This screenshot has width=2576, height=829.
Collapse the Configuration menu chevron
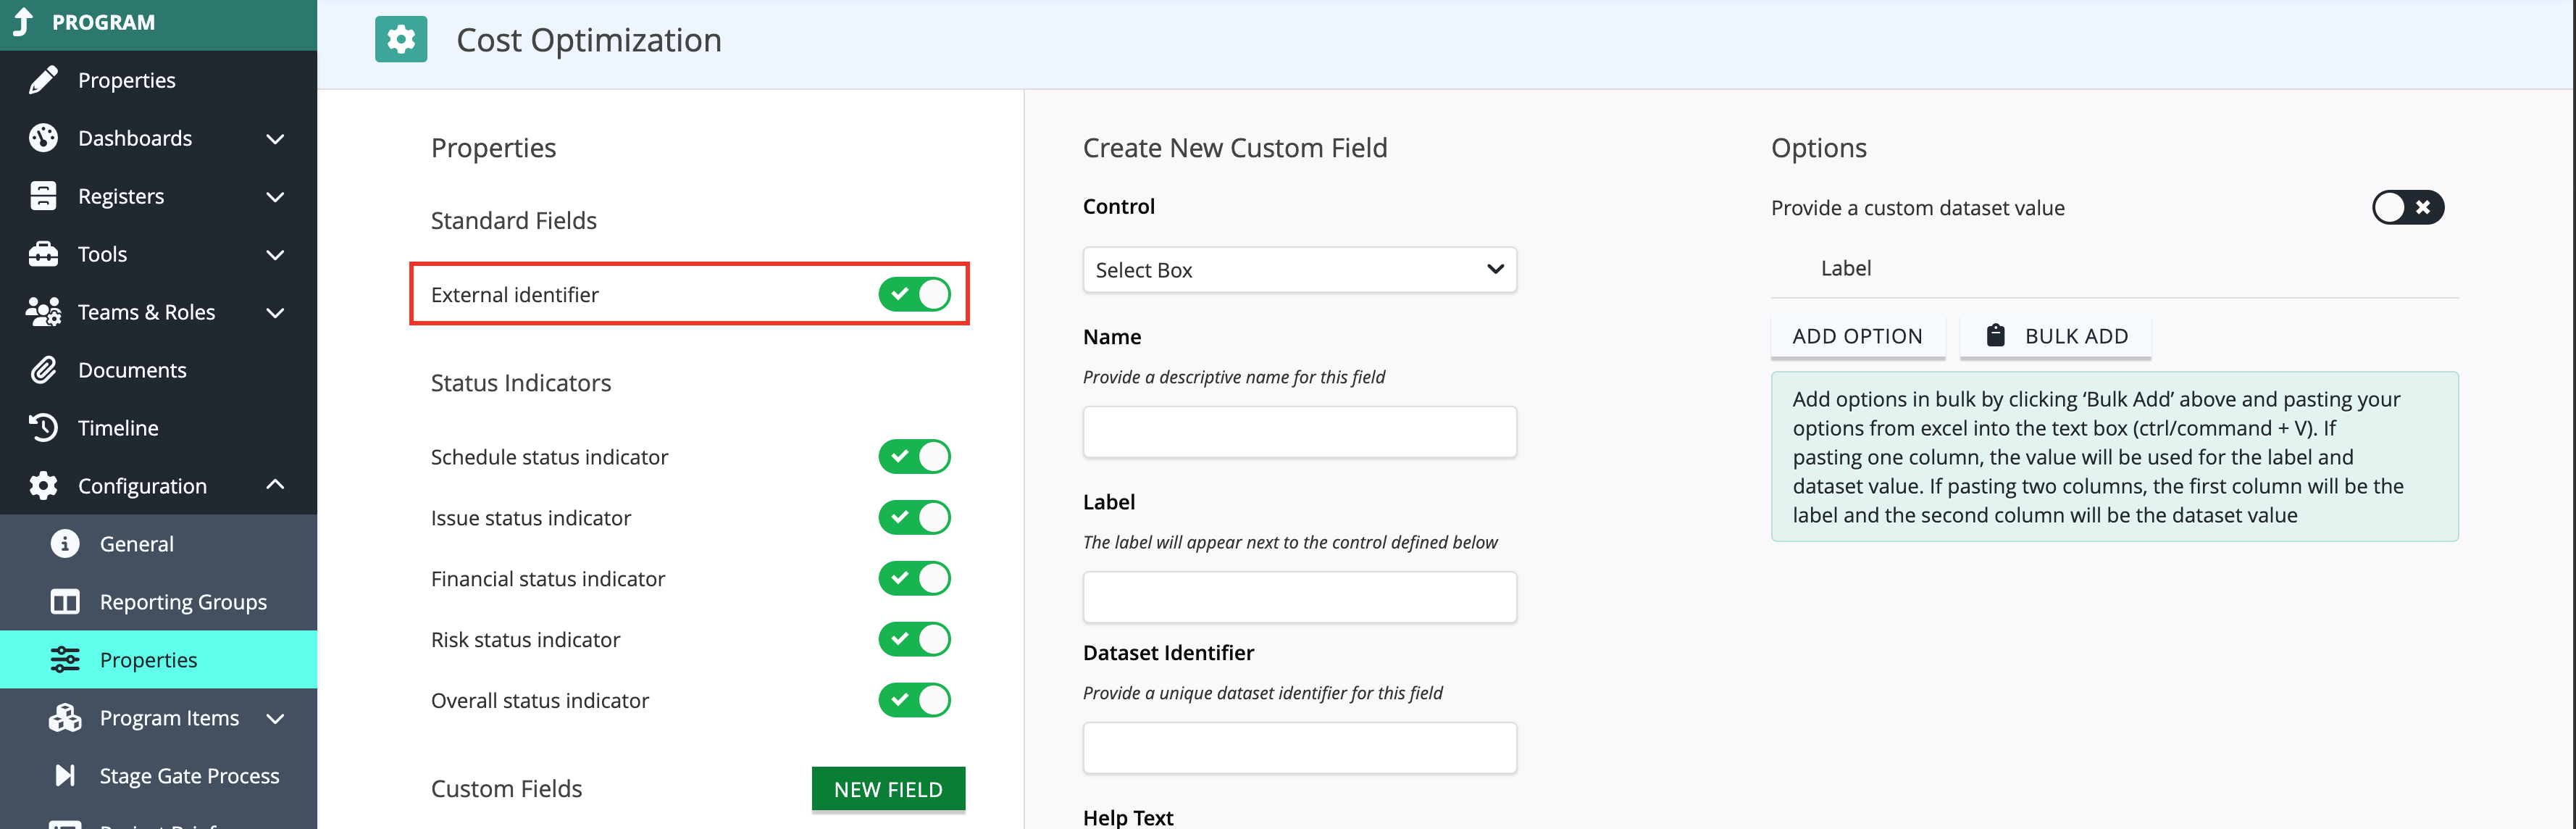276,486
